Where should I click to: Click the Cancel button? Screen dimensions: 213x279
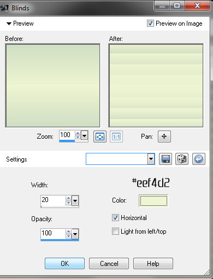(109, 263)
